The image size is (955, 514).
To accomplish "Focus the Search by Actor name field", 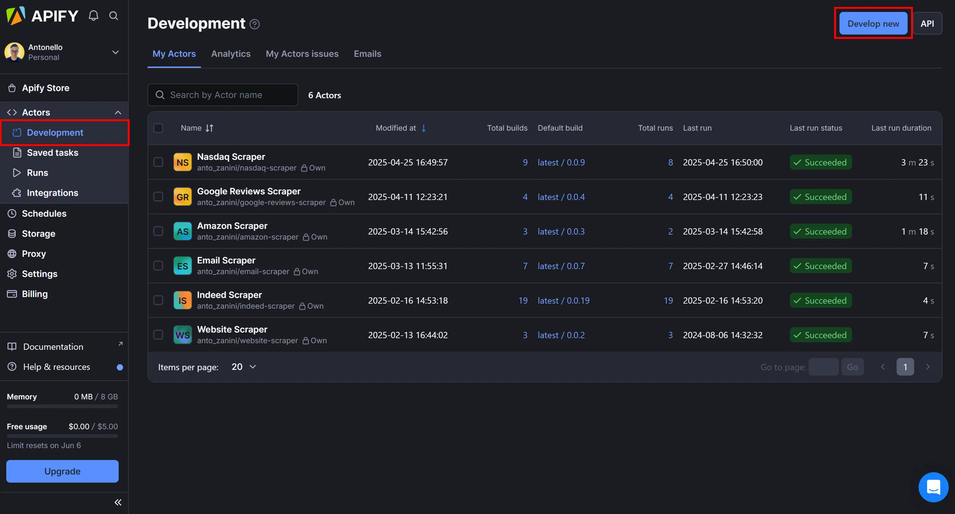I will (x=223, y=95).
